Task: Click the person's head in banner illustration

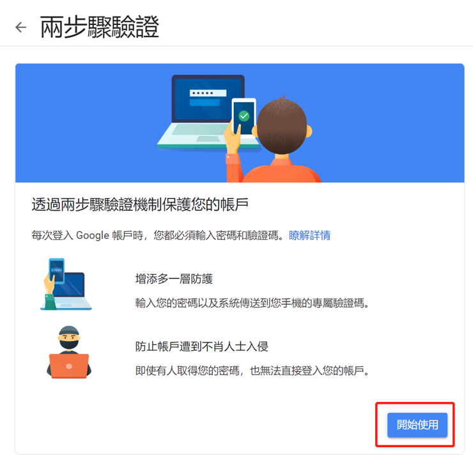Action: (282, 125)
